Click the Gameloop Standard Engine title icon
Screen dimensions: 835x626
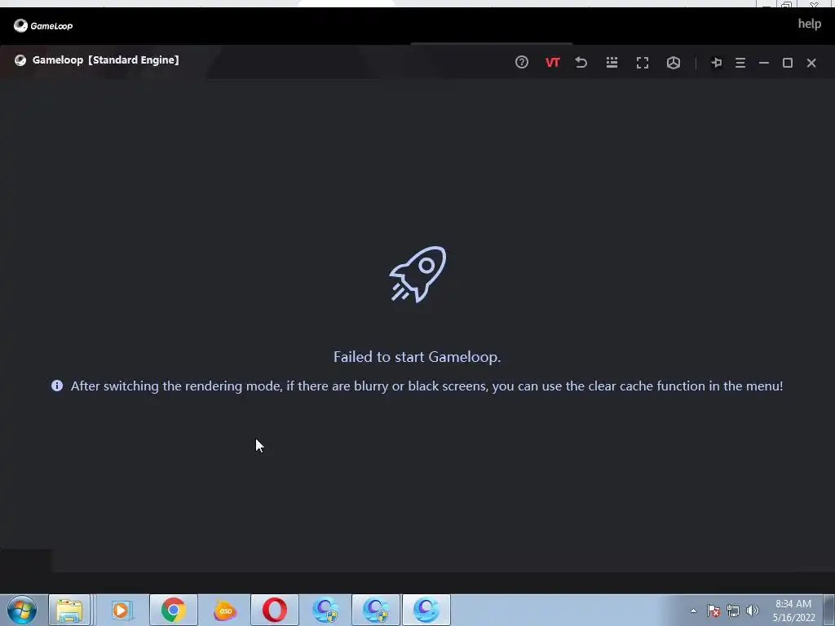(x=20, y=60)
